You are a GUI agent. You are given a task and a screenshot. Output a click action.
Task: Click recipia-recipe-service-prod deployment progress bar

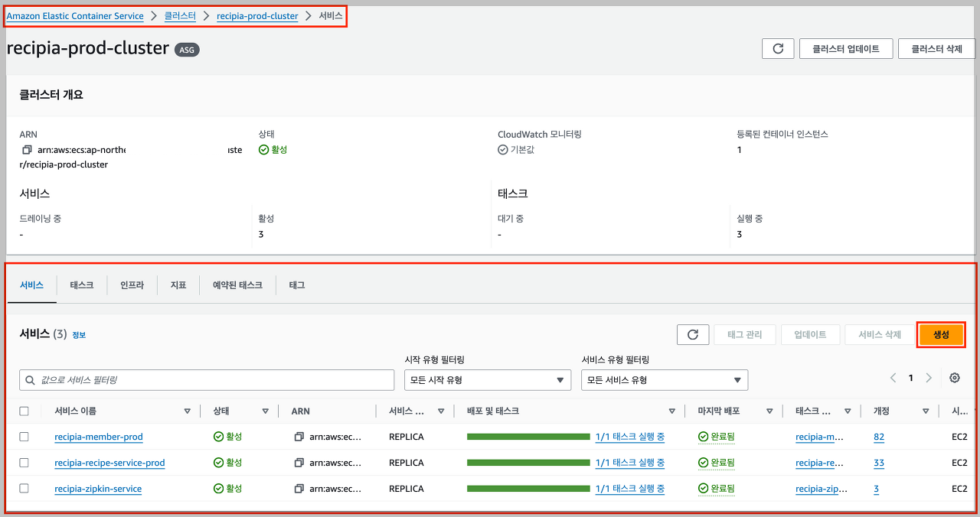pyautogui.click(x=528, y=463)
